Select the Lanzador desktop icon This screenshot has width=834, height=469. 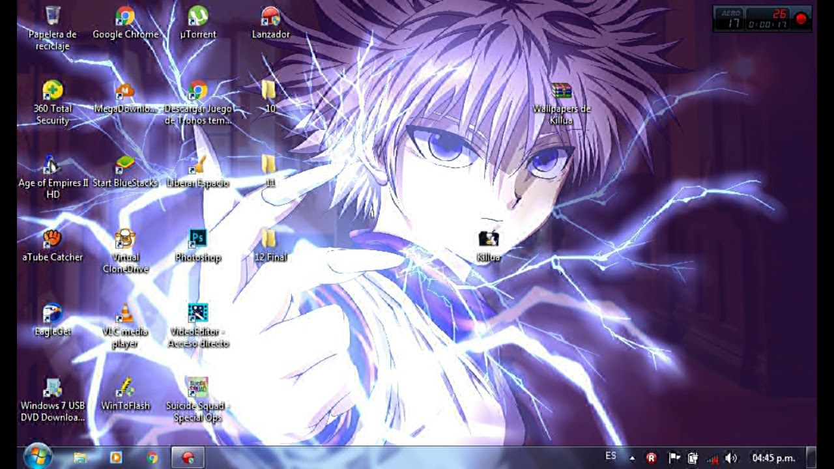(x=270, y=23)
